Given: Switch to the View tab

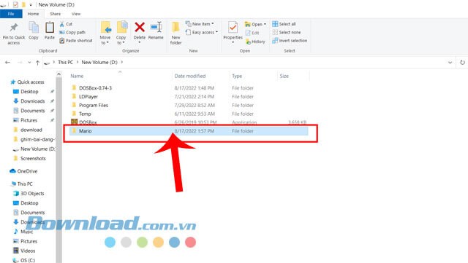Looking at the screenshot, I should (76, 14).
